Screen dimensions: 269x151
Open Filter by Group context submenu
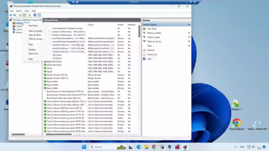point(35,39)
